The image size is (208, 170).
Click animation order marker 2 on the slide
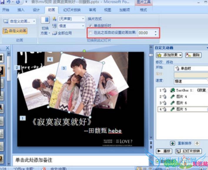[17, 68]
